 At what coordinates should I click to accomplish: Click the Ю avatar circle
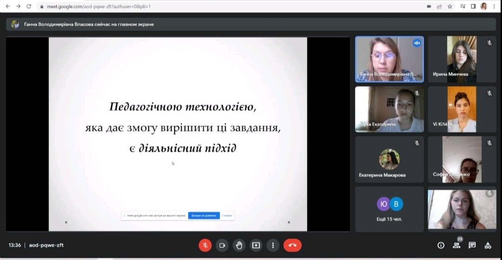click(x=383, y=204)
